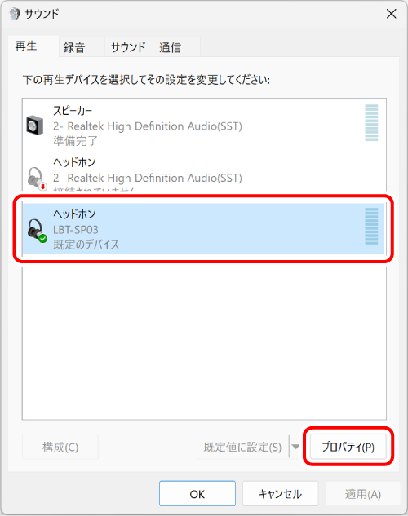Close the サウンド dialog window
Screen dimensions: 408x516
click(391, 14)
